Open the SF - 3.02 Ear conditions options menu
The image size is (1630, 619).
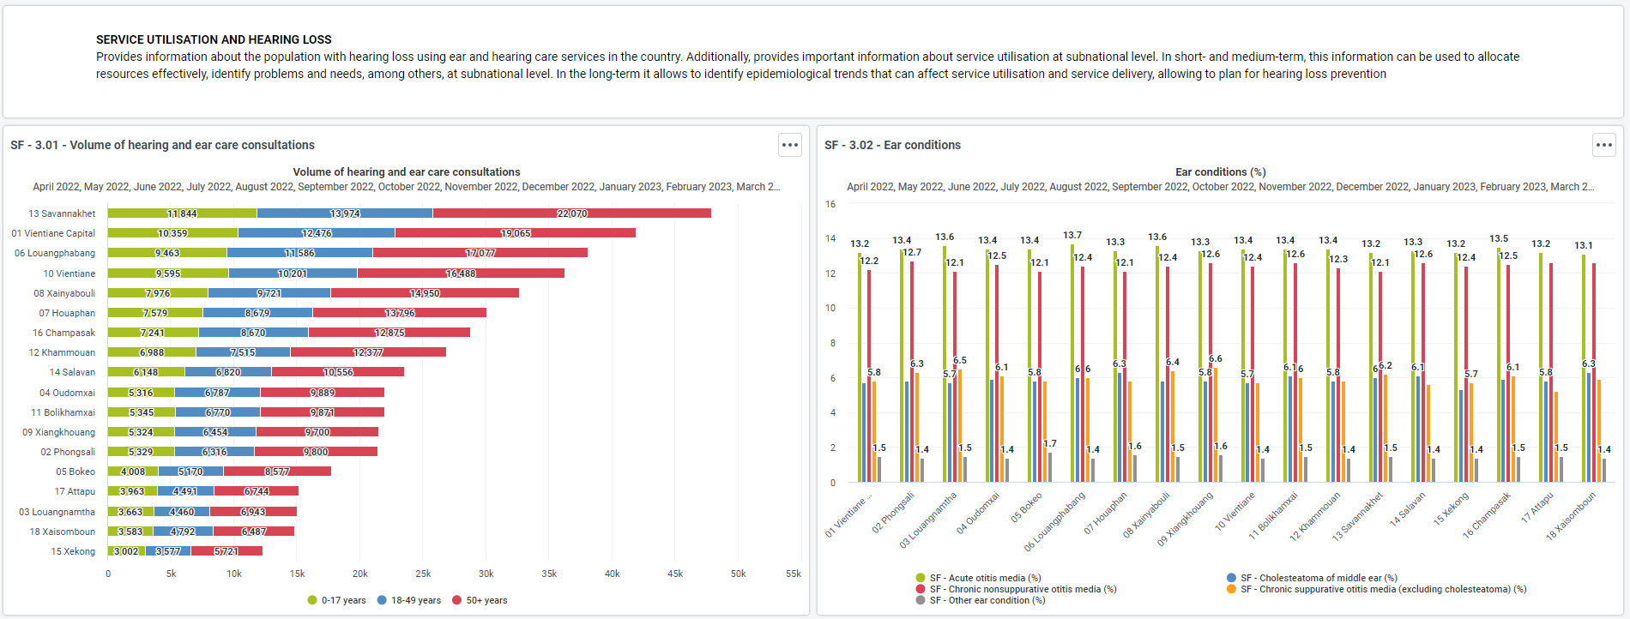(x=1604, y=145)
